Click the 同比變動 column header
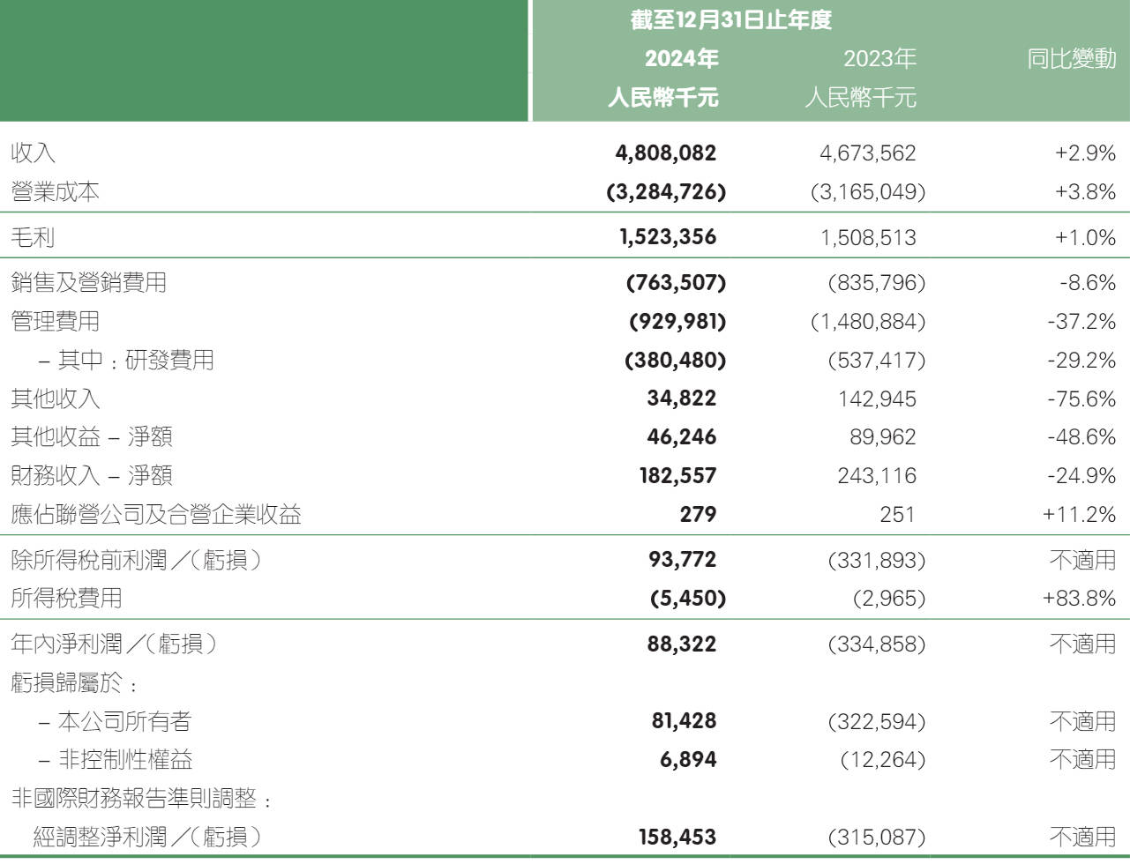This screenshot has width=1130, height=864. 1072,59
